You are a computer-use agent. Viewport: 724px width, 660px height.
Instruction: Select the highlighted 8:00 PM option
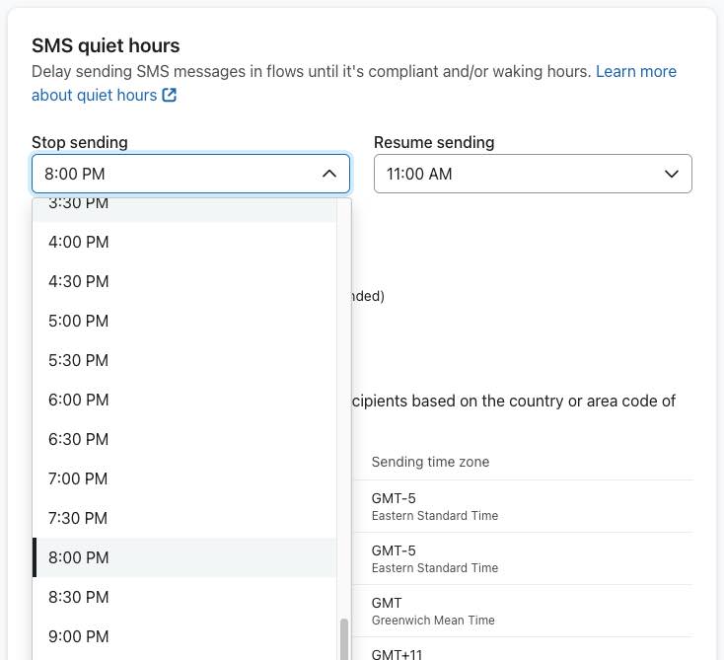point(184,557)
